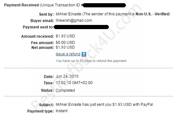This screenshot has height=117, width=173.
Task: Click the Non-U.S. - Verified text
Action: click(x=152, y=14)
